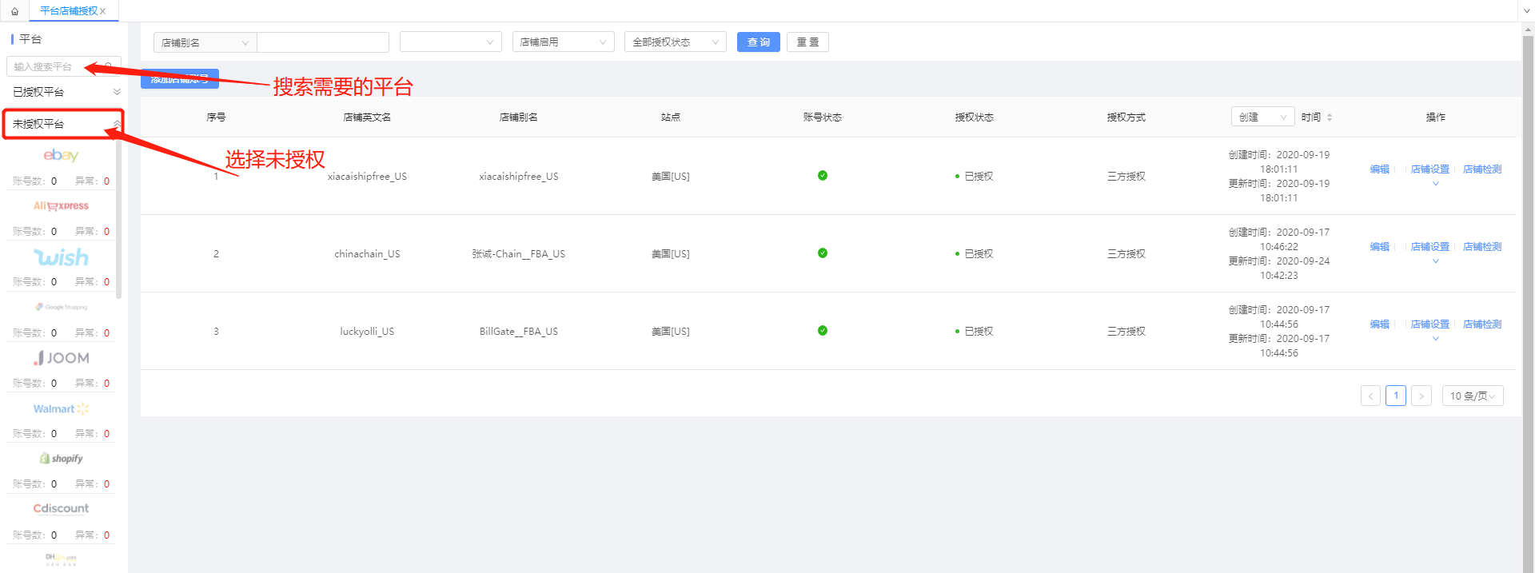Choose the Wish platform logo
1535x573 pixels.
tap(61, 257)
